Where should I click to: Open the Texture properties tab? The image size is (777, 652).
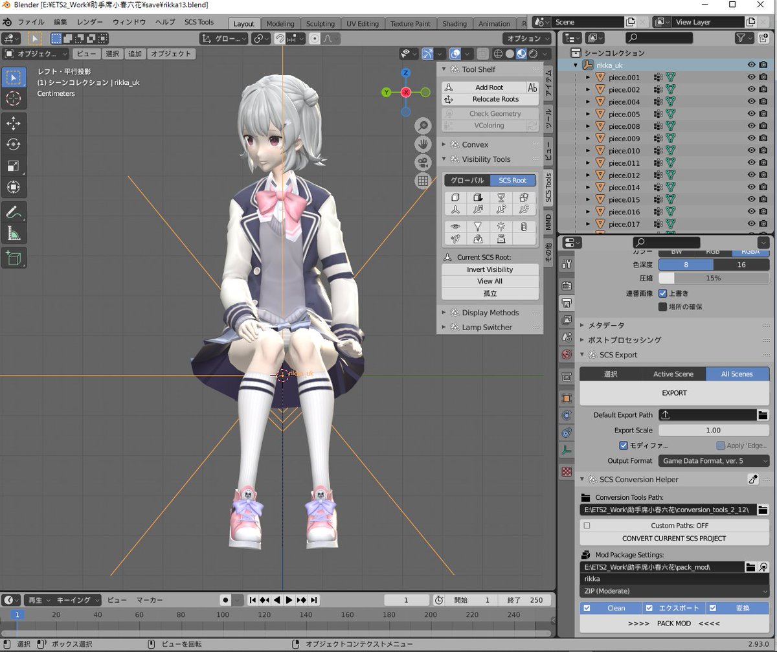click(x=567, y=472)
